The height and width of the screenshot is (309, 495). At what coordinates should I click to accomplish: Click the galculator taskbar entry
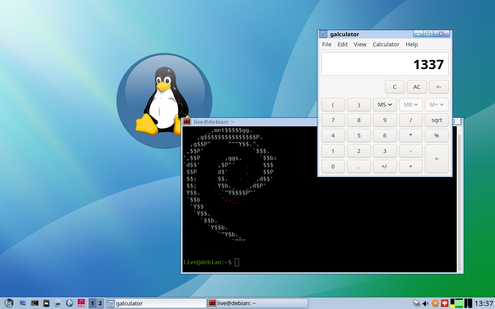pos(156,303)
